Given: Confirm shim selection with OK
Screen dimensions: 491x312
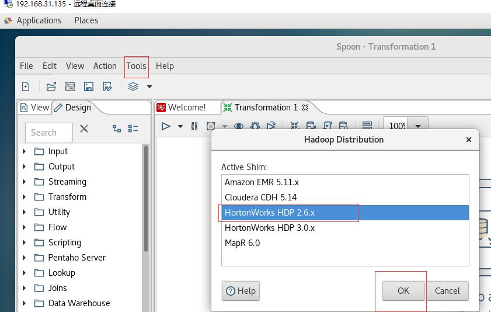Looking at the screenshot, I should (403, 291).
